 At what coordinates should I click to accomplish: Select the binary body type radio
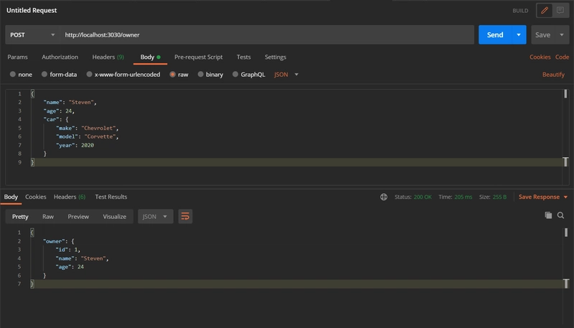[x=201, y=75]
